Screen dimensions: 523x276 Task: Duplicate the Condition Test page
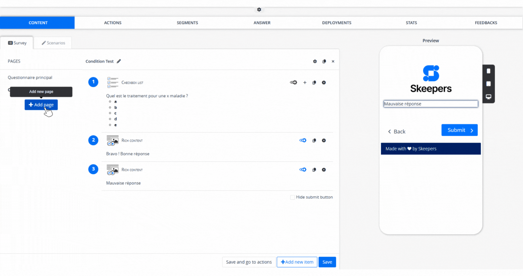324,61
